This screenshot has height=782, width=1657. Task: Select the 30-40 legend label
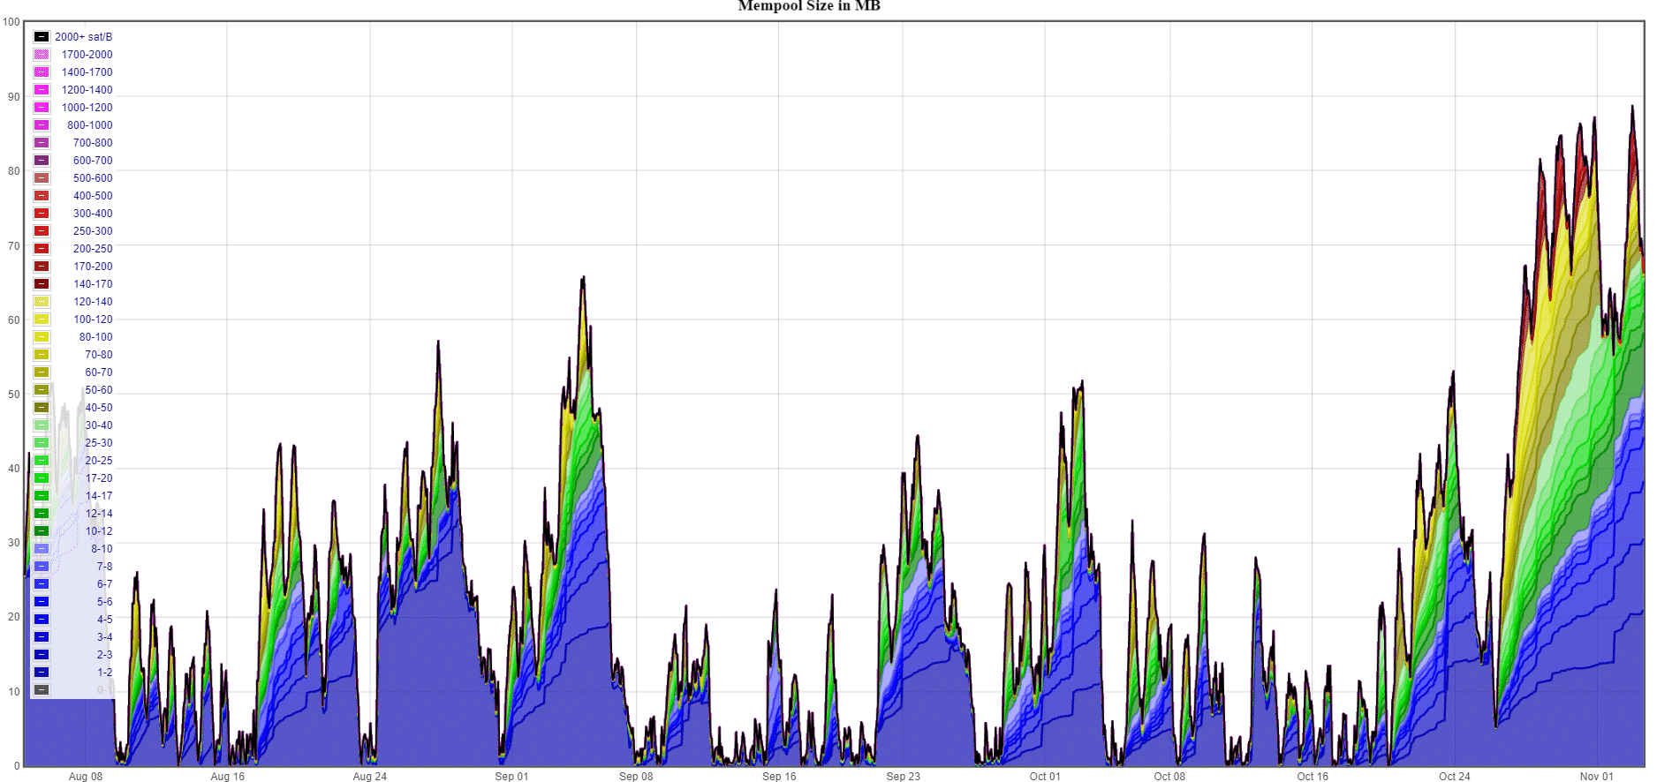[x=98, y=425]
